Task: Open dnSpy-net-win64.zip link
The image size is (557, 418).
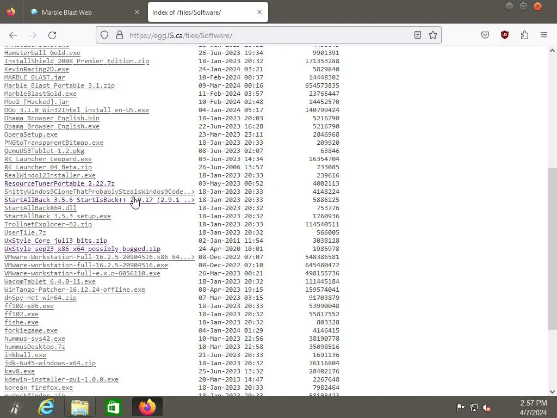Action: coord(40,298)
